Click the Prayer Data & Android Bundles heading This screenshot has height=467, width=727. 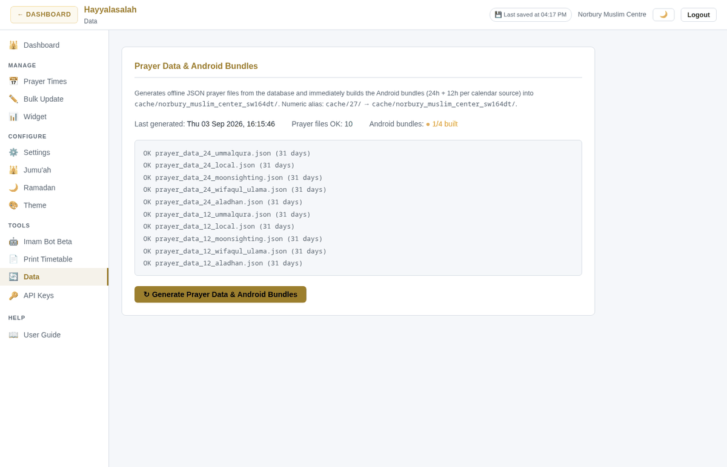pos(196,67)
